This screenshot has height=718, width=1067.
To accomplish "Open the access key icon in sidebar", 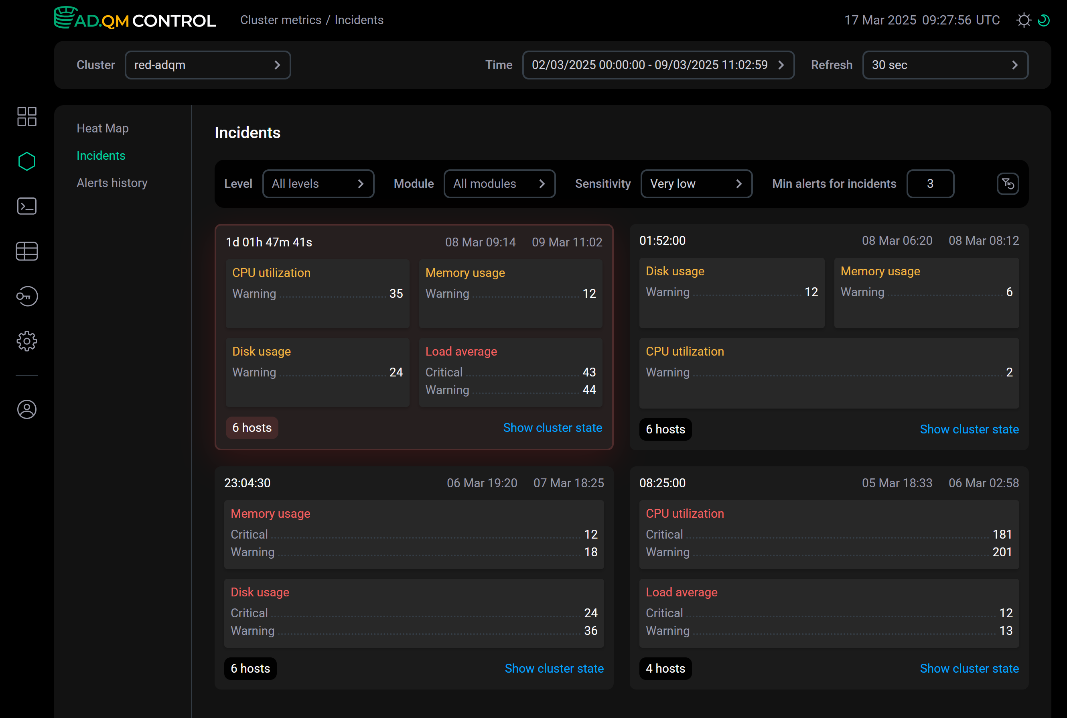I will (x=26, y=296).
